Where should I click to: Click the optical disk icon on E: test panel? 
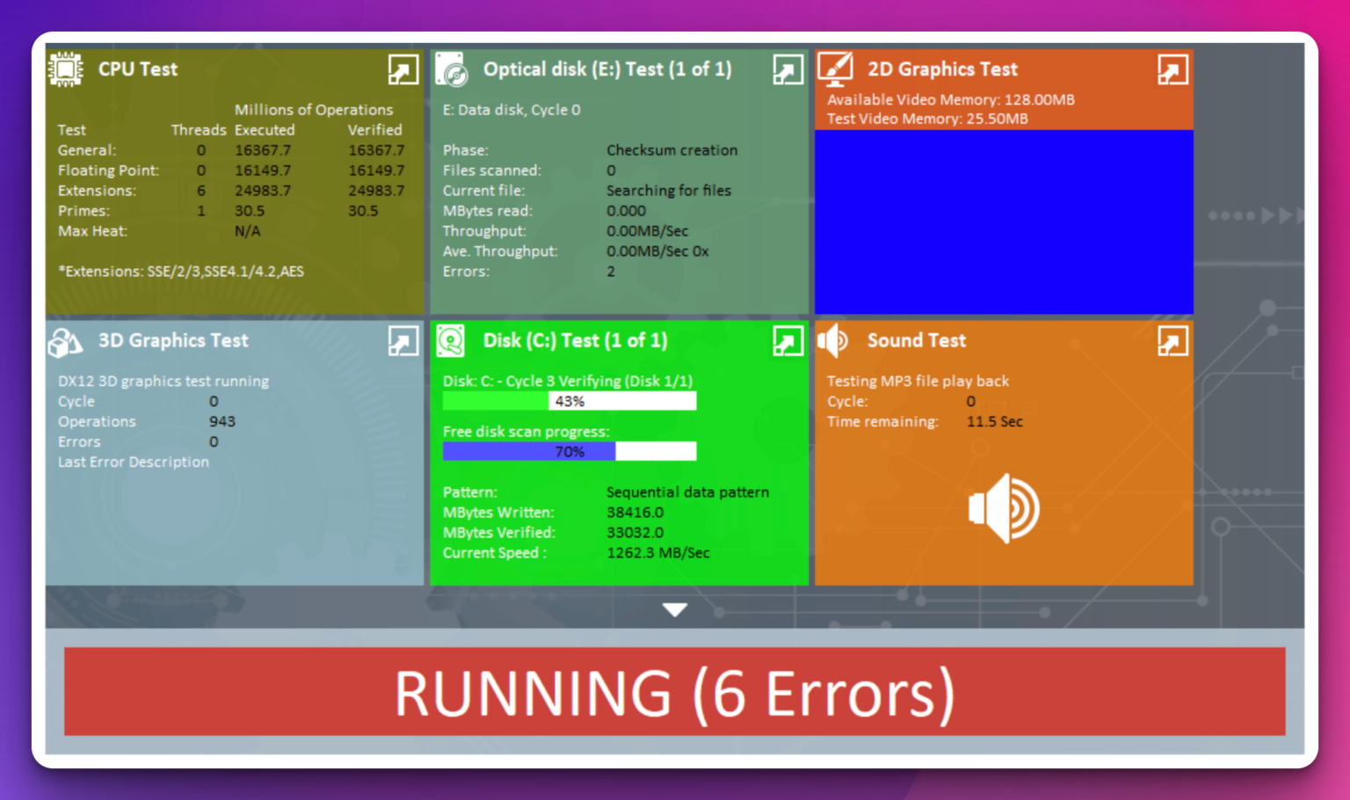pyautogui.click(x=454, y=69)
